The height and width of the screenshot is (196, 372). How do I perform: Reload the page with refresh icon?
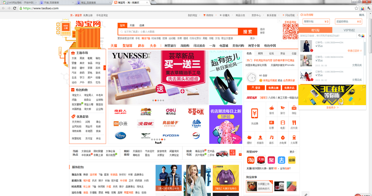click(x=14, y=8)
